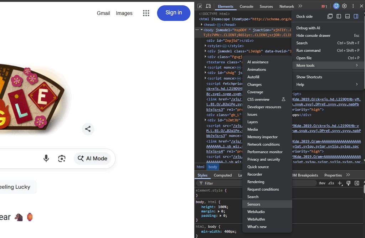Click the AI Mode button
365x238 pixels.
(x=92, y=159)
